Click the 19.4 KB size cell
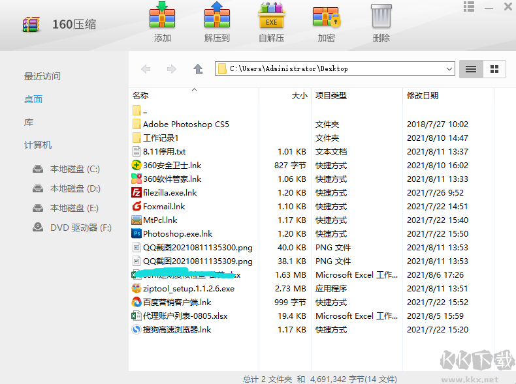The image size is (516, 384). [292, 316]
